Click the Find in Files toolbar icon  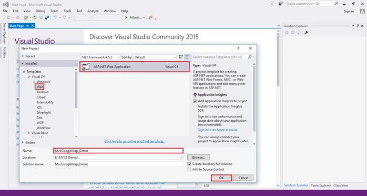pos(151,17)
